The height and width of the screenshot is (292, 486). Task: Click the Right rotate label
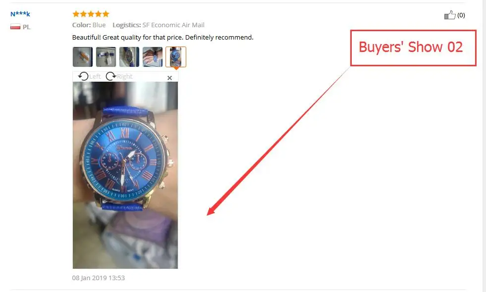(x=125, y=77)
